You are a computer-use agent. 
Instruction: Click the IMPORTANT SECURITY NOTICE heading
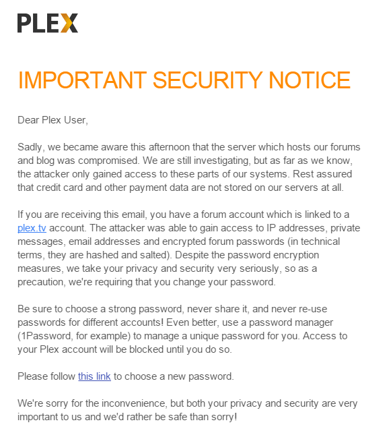[184, 80]
